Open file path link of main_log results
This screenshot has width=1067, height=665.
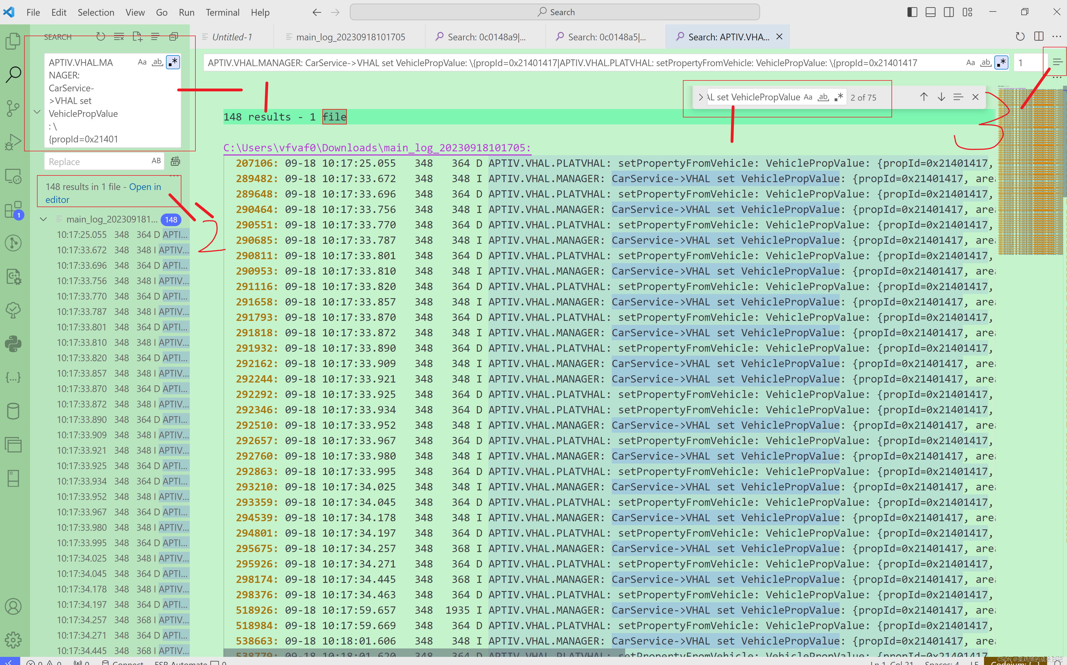(377, 148)
